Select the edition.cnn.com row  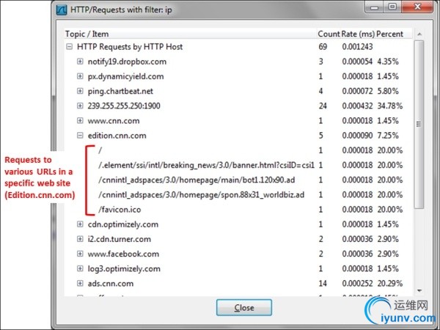(x=238, y=136)
